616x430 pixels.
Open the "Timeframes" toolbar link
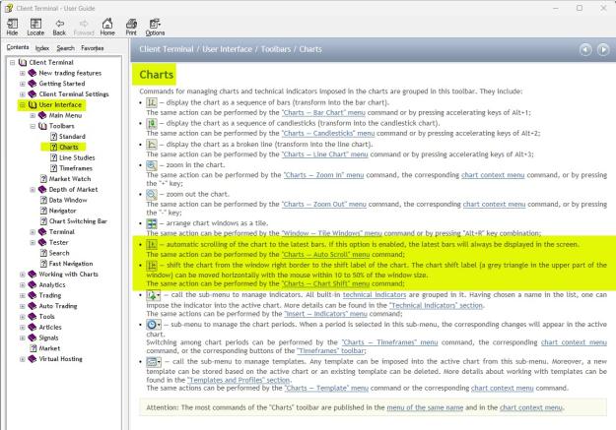point(331,350)
